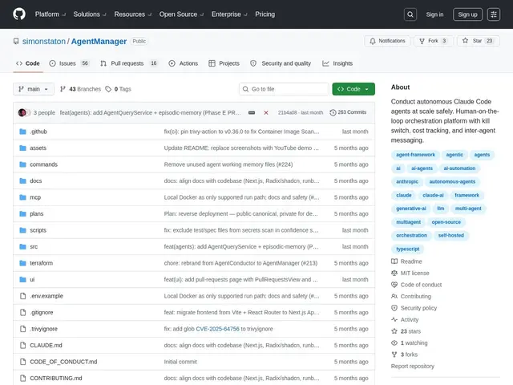
Task: Click the commit author avatar
Action: [x=22, y=112]
